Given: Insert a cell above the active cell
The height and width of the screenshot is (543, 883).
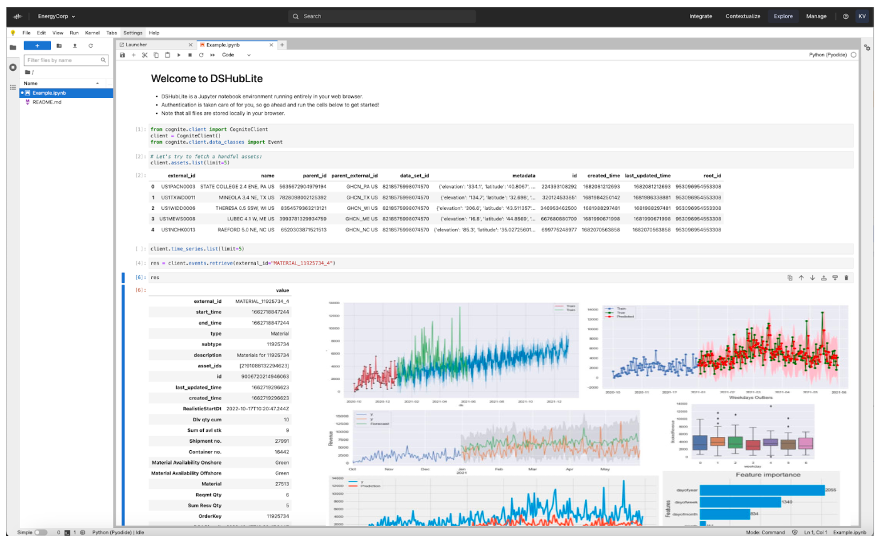Looking at the screenshot, I should pyautogui.click(x=824, y=278).
